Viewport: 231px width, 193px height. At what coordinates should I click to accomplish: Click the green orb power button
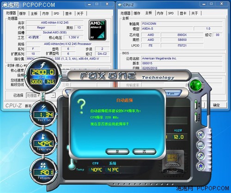(x=196, y=85)
